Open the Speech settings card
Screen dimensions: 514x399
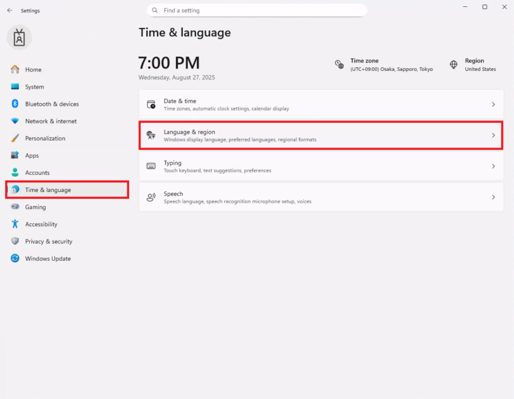tap(321, 197)
